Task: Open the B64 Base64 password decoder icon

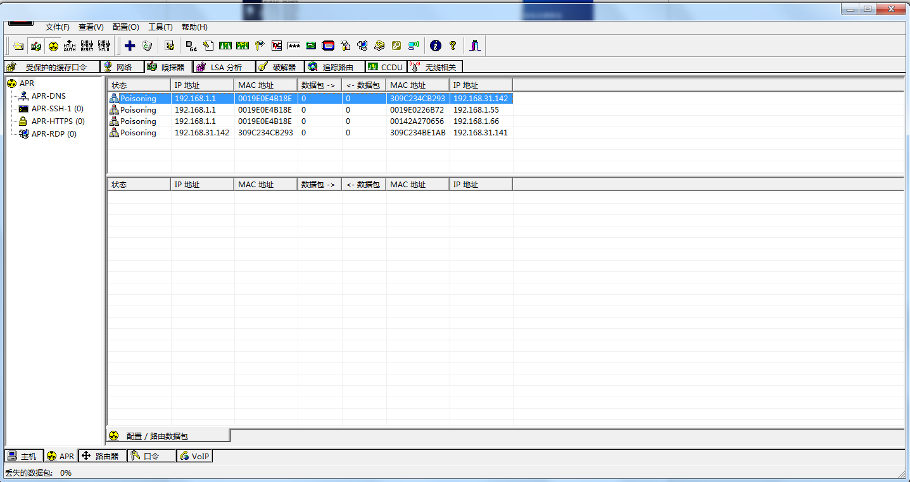Action: 191,46
